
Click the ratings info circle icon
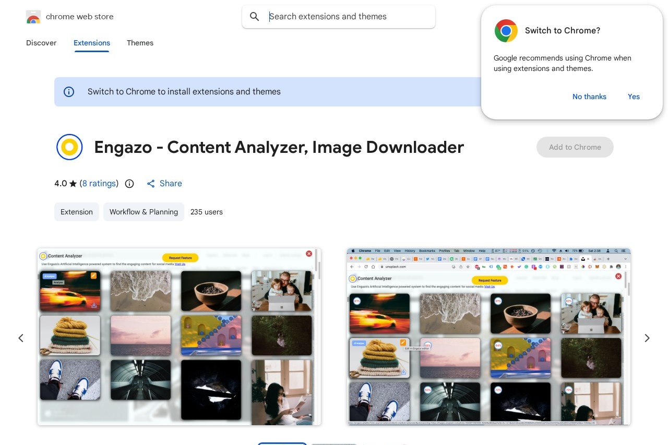[x=129, y=184]
